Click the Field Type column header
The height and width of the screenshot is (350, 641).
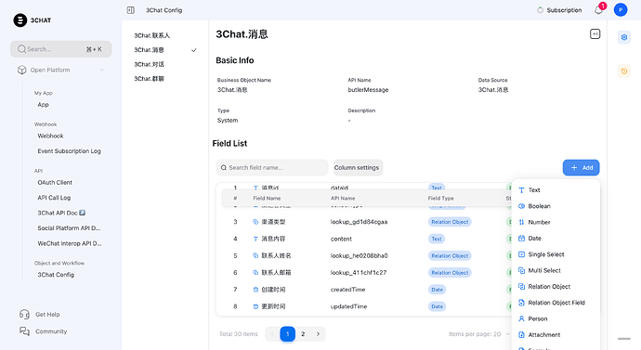click(x=440, y=198)
